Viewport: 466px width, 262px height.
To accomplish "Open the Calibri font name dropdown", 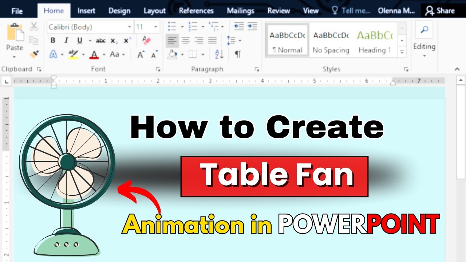I will 130,27.
